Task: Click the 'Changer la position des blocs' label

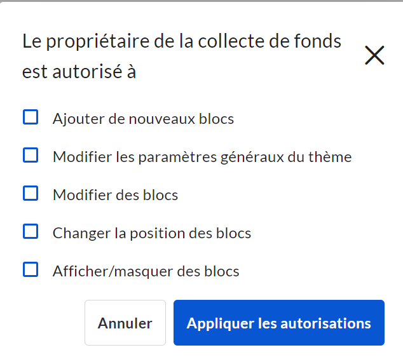Action: tap(152, 233)
